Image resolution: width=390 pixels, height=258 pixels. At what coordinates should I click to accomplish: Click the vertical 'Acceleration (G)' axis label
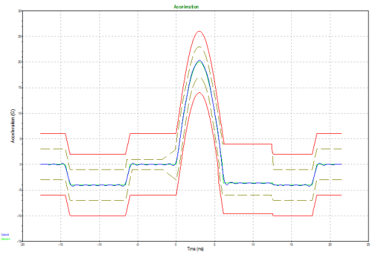coord(13,125)
